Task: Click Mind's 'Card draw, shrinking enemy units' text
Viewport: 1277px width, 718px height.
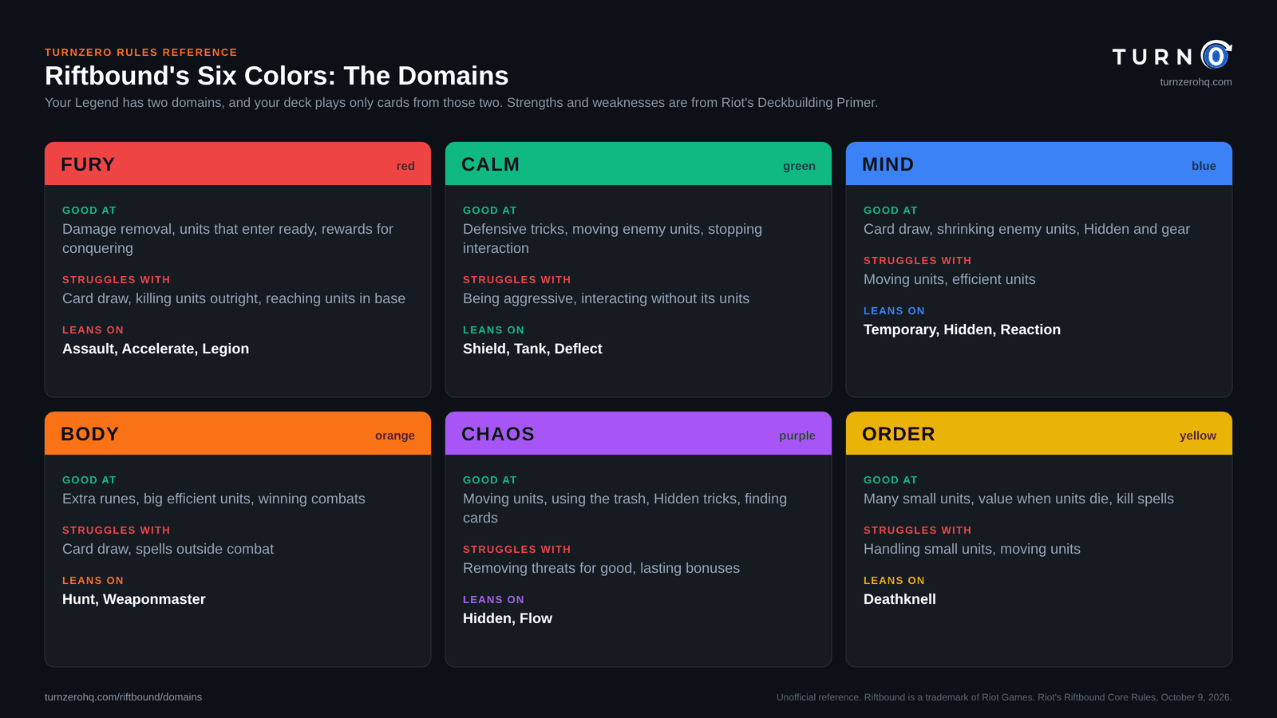Action: click(1026, 229)
